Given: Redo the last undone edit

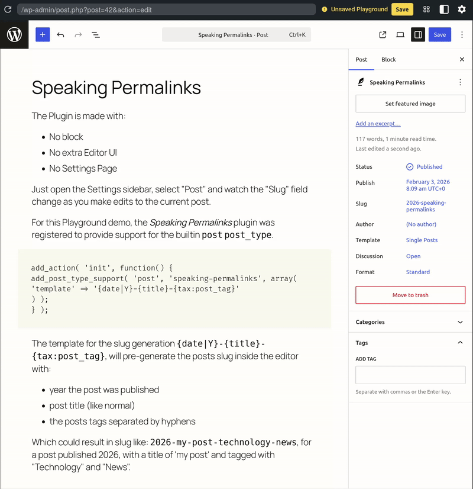Looking at the screenshot, I should click(x=78, y=34).
